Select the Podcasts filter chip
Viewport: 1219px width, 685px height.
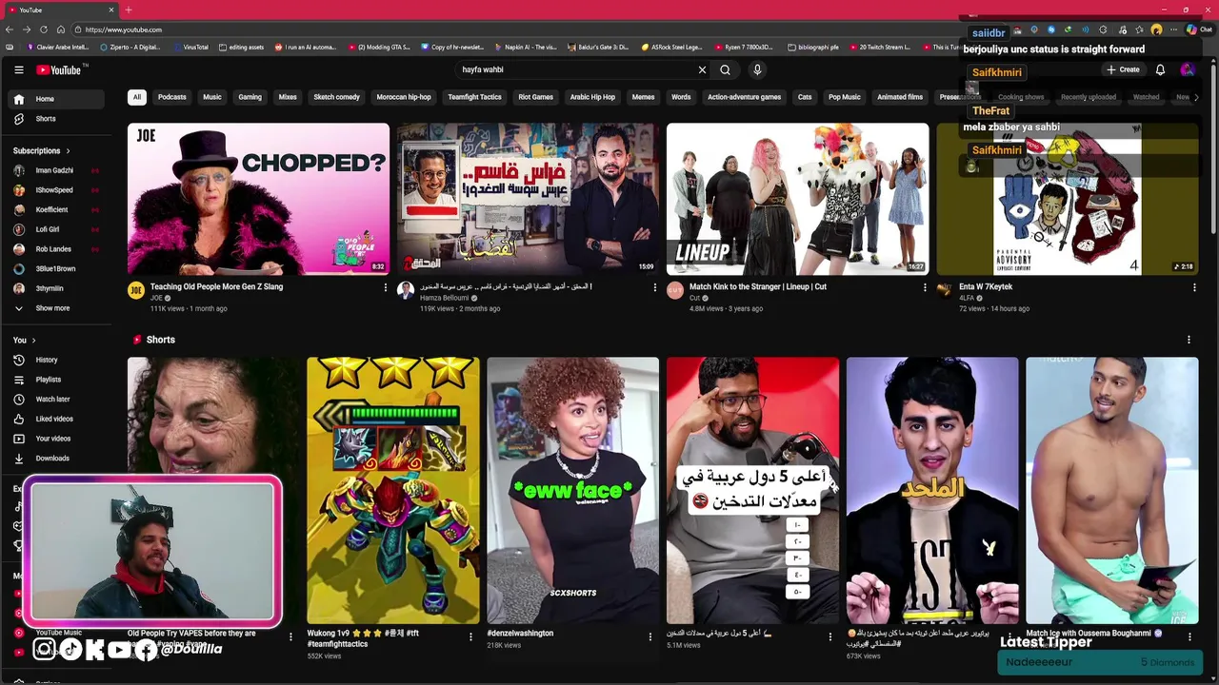[x=172, y=97]
